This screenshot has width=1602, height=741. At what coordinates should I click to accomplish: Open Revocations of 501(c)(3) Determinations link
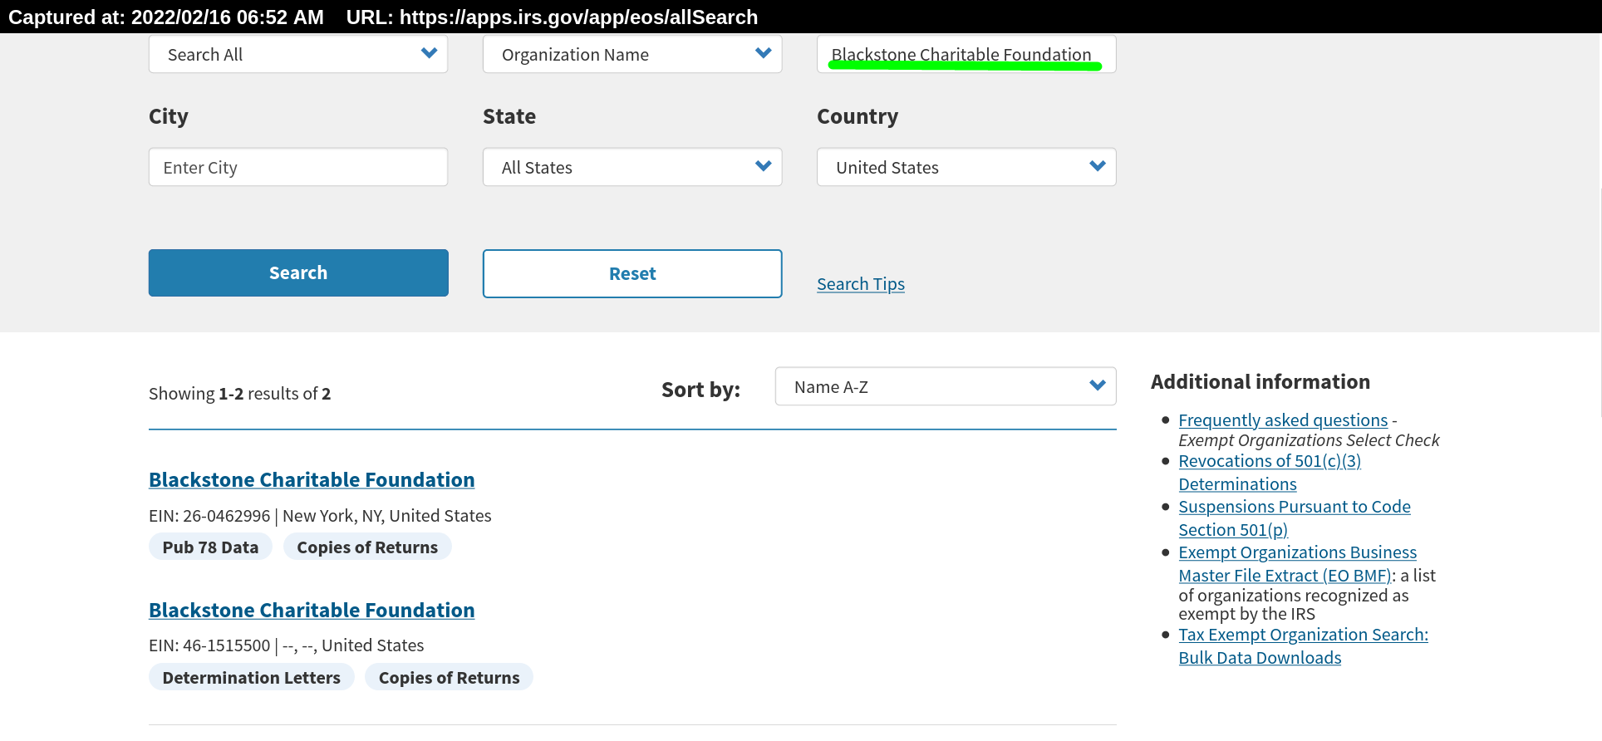click(x=1270, y=473)
